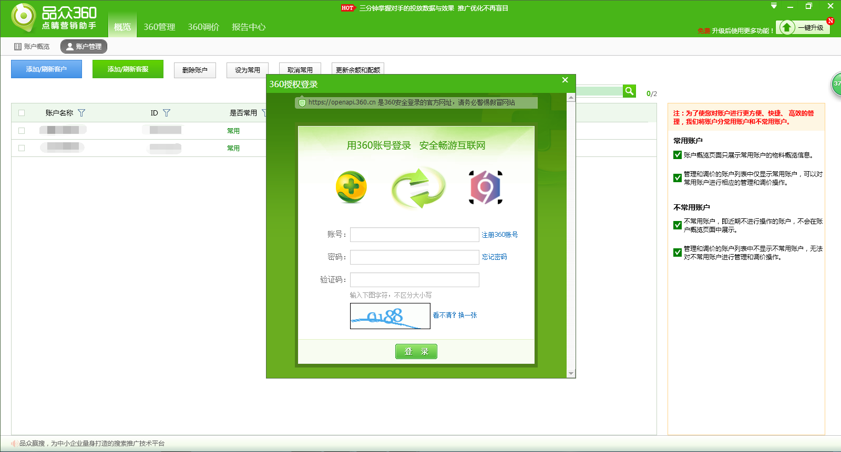
Task: Toggle the select-all checkbox in table header
Action: 22,113
